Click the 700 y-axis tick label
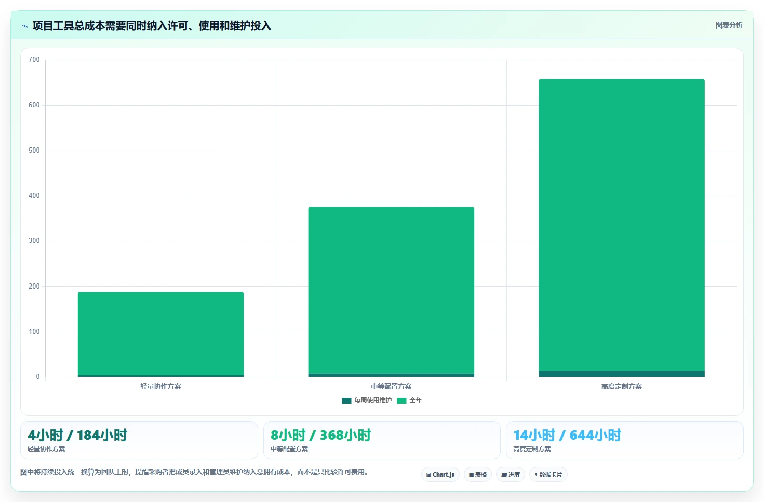This screenshot has height=502, width=764. tap(34, 60)
